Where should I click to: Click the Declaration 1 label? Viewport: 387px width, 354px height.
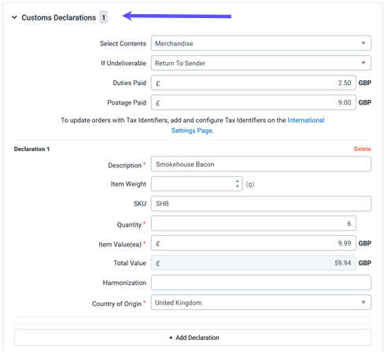(x=31, y=149)
